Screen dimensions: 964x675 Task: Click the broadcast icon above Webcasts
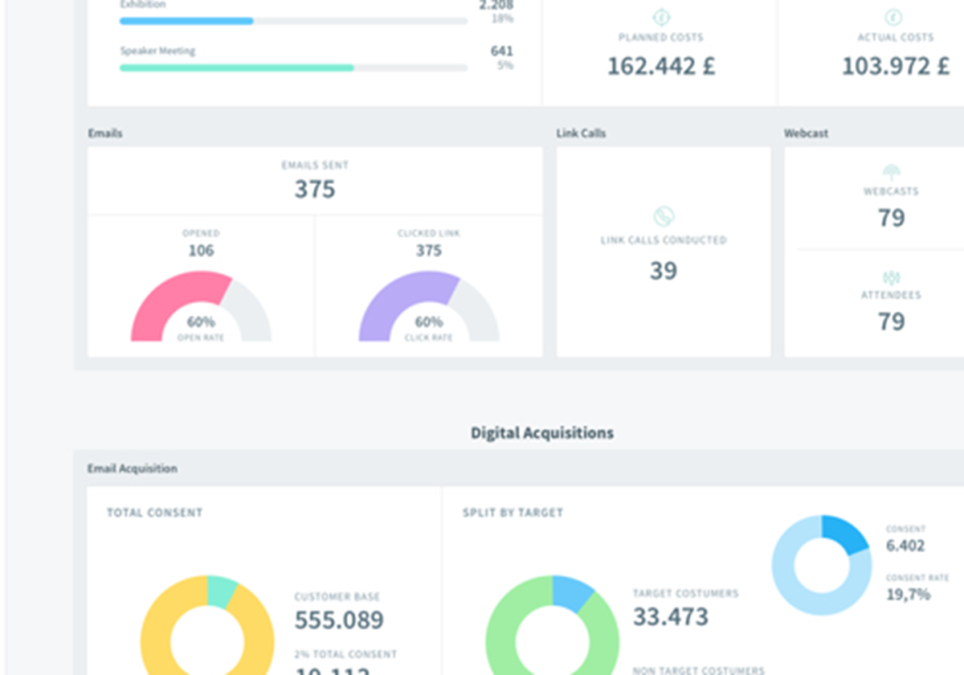click(x=891, y=172)
